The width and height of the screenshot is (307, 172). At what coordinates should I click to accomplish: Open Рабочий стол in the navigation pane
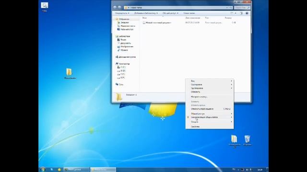pyautogui.click(x=125, y=30)
